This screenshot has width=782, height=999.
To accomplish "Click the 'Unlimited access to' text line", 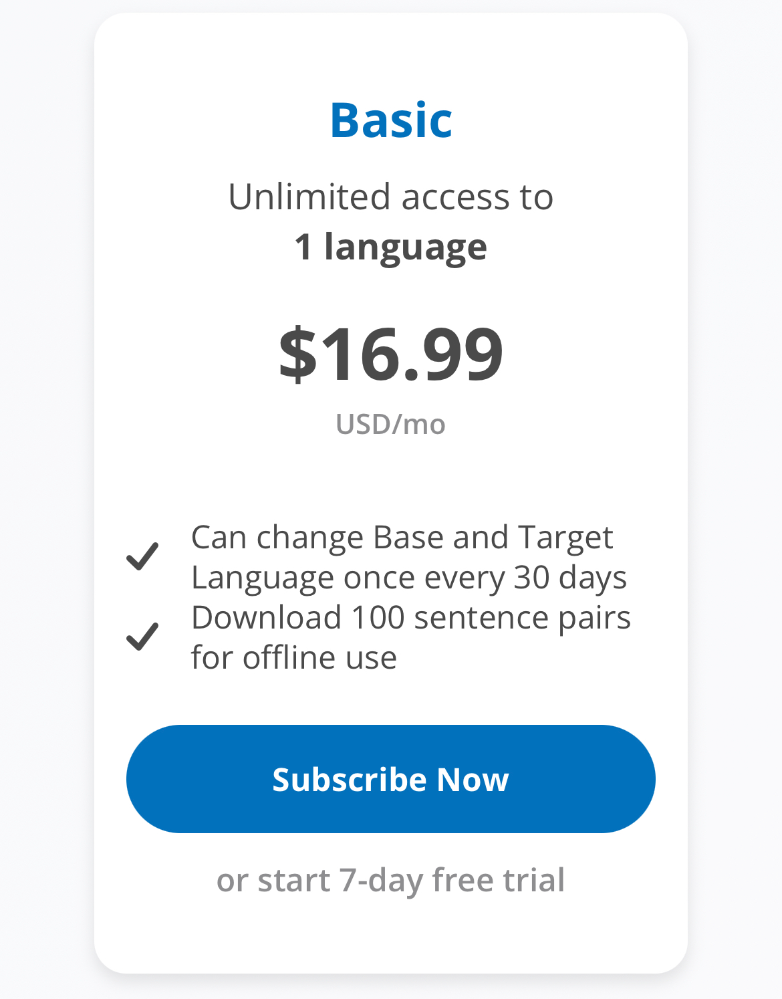I will click(391, 197).
